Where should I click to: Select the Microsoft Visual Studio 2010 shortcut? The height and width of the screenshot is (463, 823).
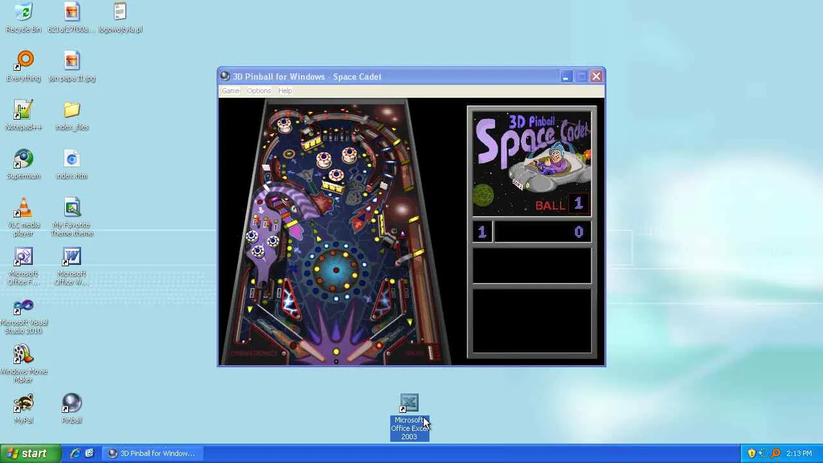(x=23, y=315)
